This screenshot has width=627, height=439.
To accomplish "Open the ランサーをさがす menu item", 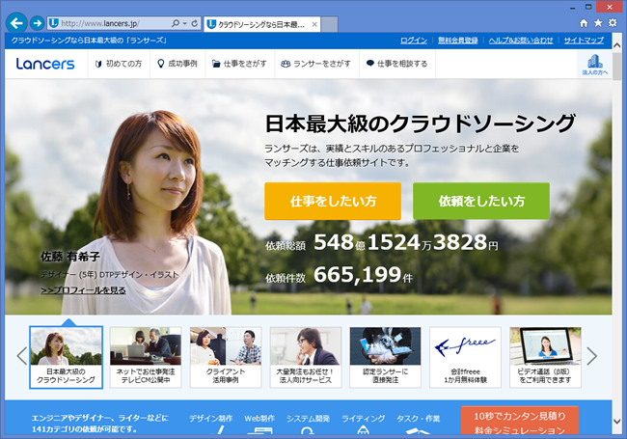I will tap(314, 64).
